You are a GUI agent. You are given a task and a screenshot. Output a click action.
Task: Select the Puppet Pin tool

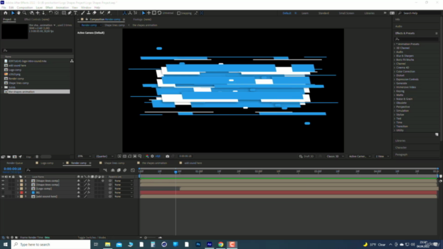click(x=109, y=13)
